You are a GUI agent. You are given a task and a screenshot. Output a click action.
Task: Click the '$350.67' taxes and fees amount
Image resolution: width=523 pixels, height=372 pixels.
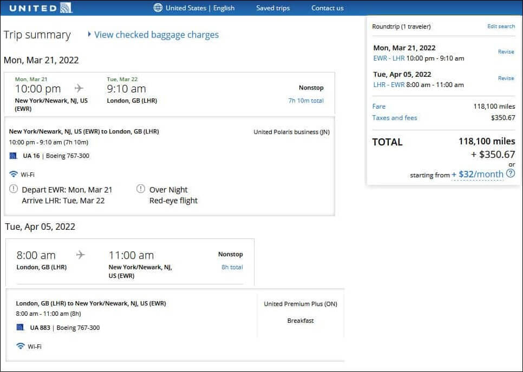(503, 117)
